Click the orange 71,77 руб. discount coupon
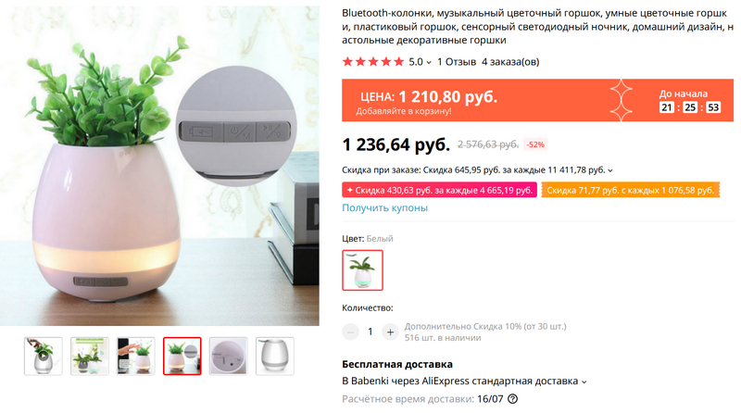Viewport: 741px width, 413px height. click(631, 190)
